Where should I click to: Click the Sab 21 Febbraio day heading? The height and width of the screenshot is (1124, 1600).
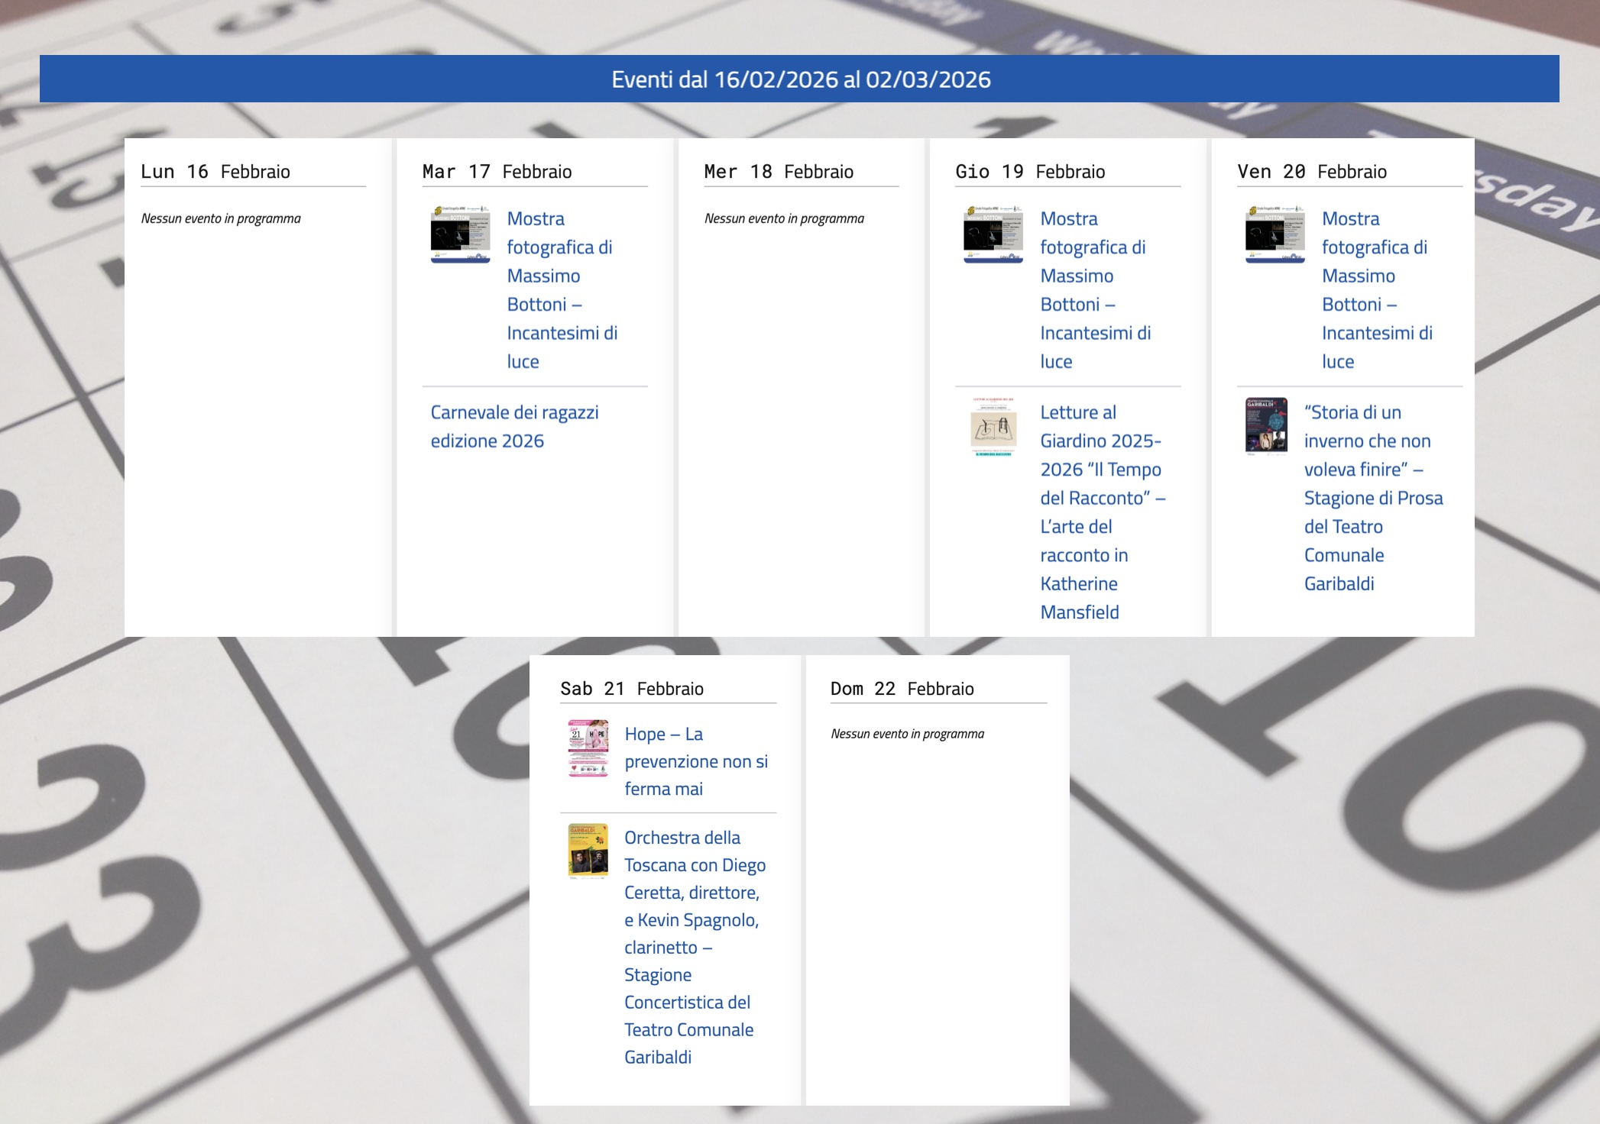(631, 689)
